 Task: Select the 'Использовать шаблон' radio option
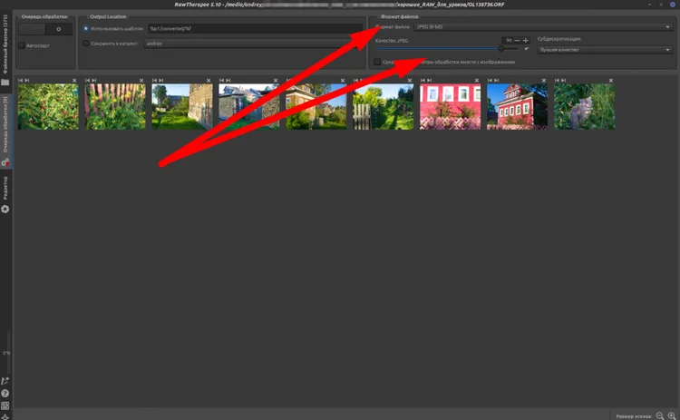[87, 28]
